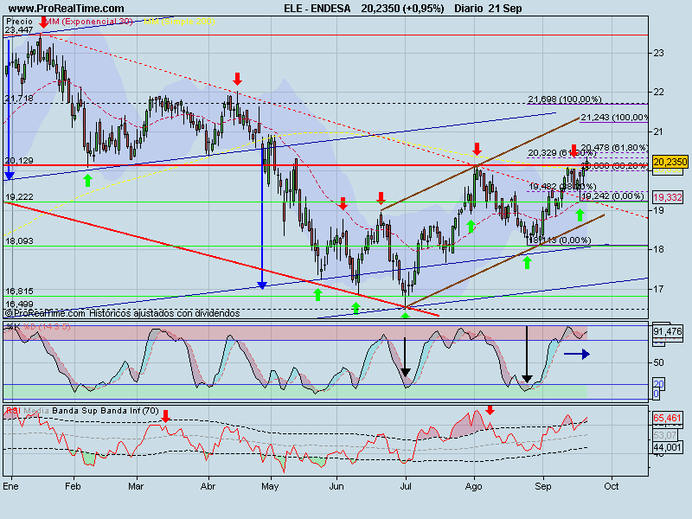Click the red 19,332 moving average tag
Image resolution: width=692 pixels, height=519 pixels.
[x=668, y=197]
